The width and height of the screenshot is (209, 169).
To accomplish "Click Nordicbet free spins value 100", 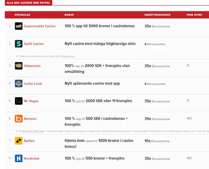I will (189, 158).
